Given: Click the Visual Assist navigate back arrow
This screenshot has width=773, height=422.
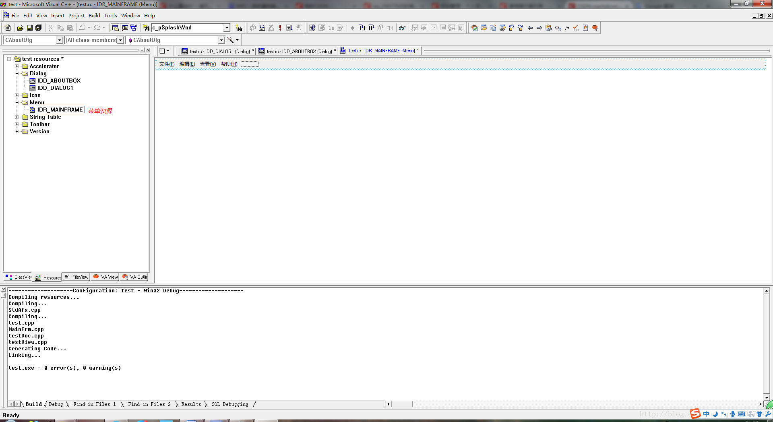Looking at the screenshot, I should tap(530, 28).
